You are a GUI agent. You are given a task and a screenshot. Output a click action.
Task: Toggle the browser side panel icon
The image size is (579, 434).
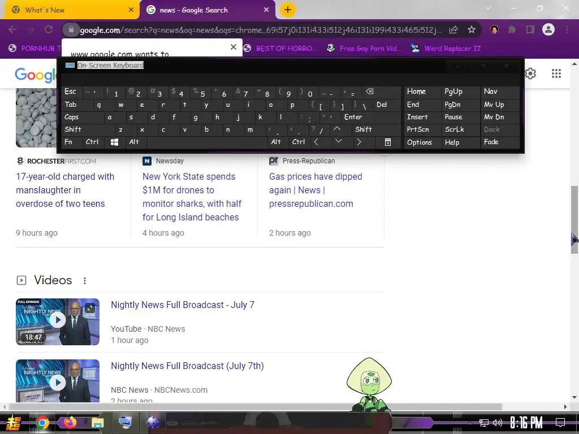pyautogui.click(x=530, y=29)
